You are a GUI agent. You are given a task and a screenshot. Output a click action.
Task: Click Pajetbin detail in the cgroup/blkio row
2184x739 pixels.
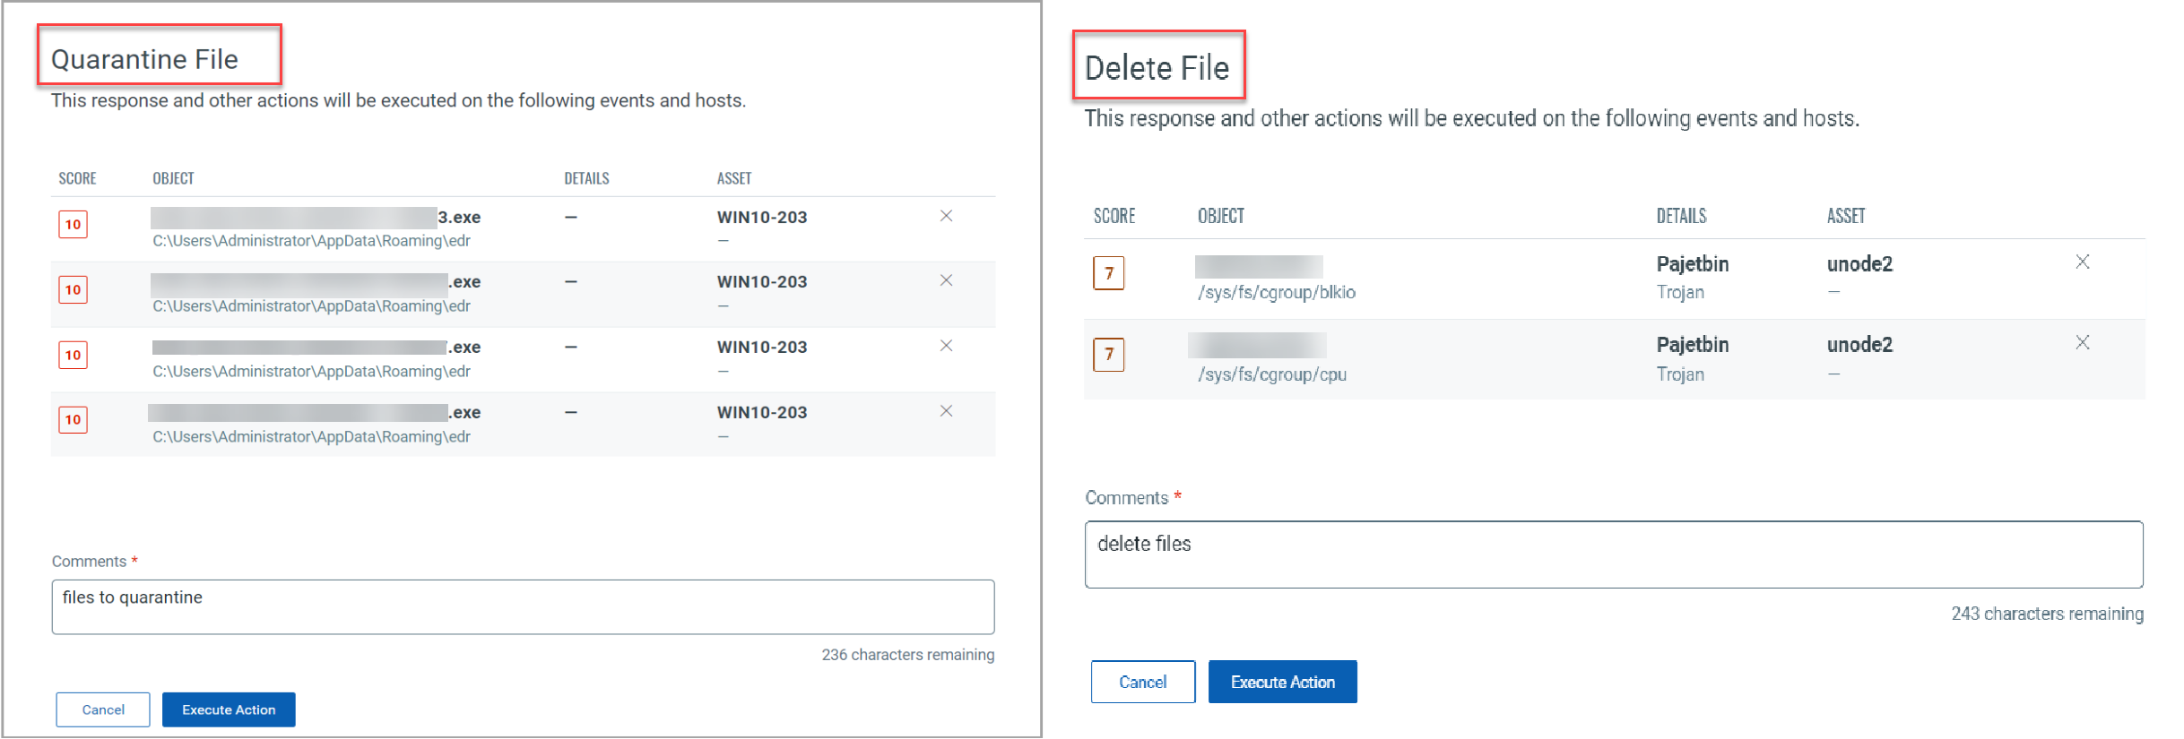[x=1693, y=264]
